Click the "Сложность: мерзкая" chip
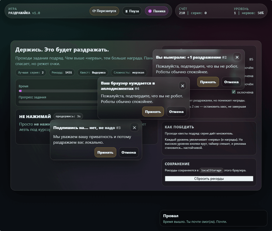The height and width of the screenshot is (231, 272). 129,73
